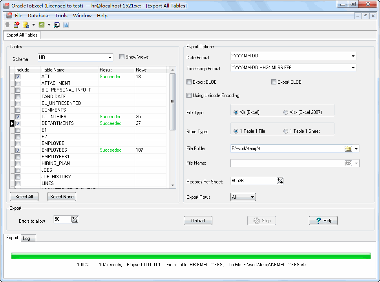Click the yellow database export toolbar icon
The height and width of the screenshot is (282, 380).
point(26,25)
